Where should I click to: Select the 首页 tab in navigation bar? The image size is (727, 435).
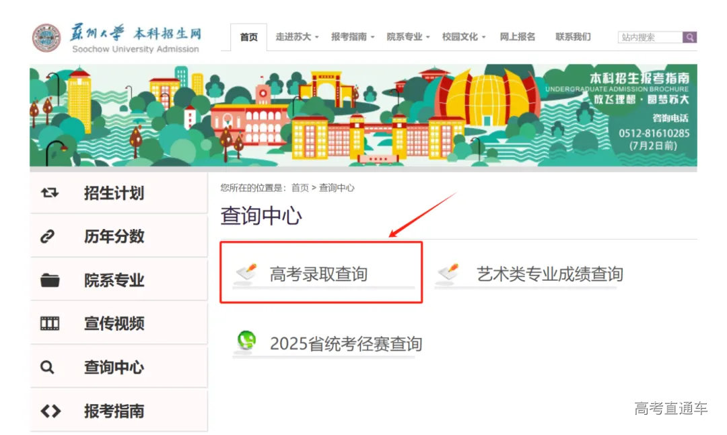(248, 37)
